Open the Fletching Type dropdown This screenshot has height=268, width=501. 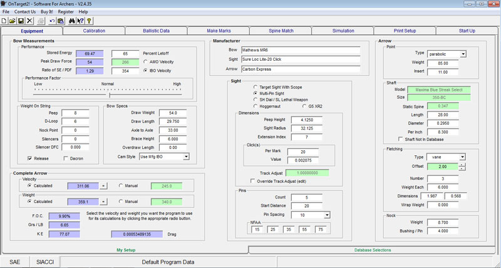point(462,157)
